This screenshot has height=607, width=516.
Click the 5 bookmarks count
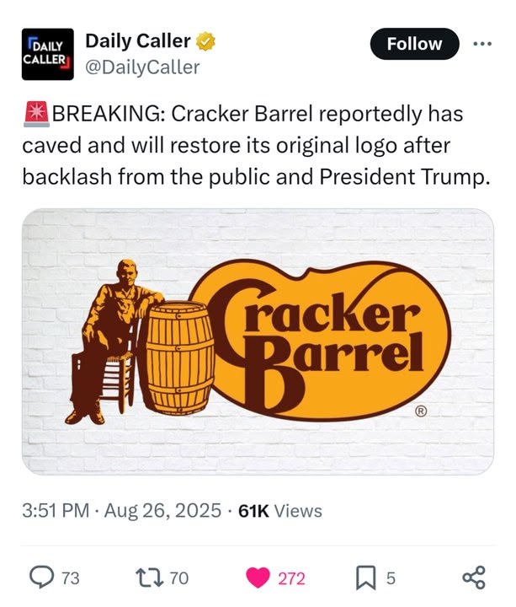(391, 578)
